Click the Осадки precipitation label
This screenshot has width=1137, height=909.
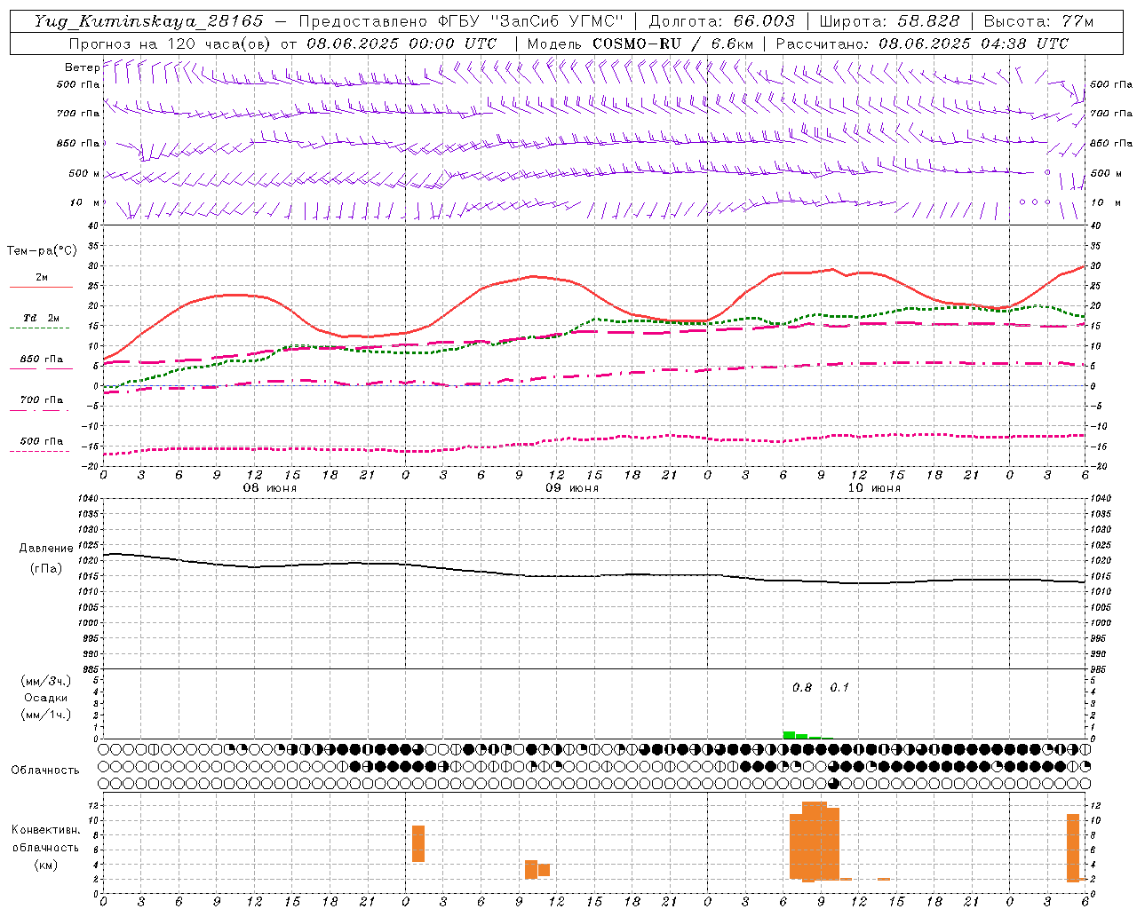[x=45, y=698]
